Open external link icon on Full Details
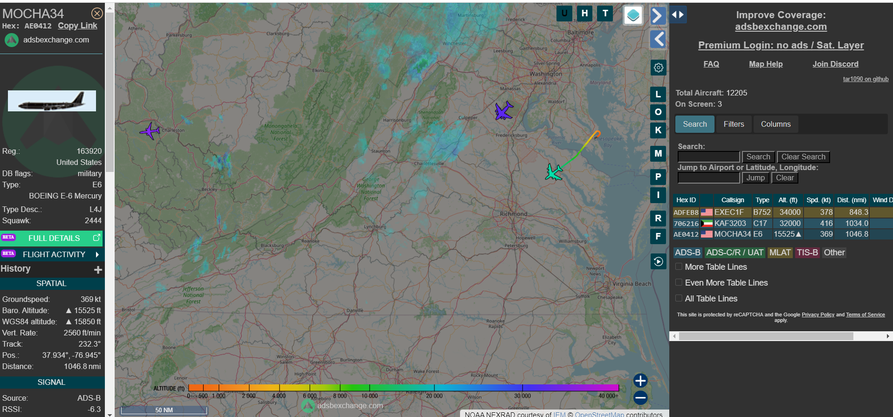Image resolution: width=893 pixels, height=417 pixels. (x=96, y=238)
